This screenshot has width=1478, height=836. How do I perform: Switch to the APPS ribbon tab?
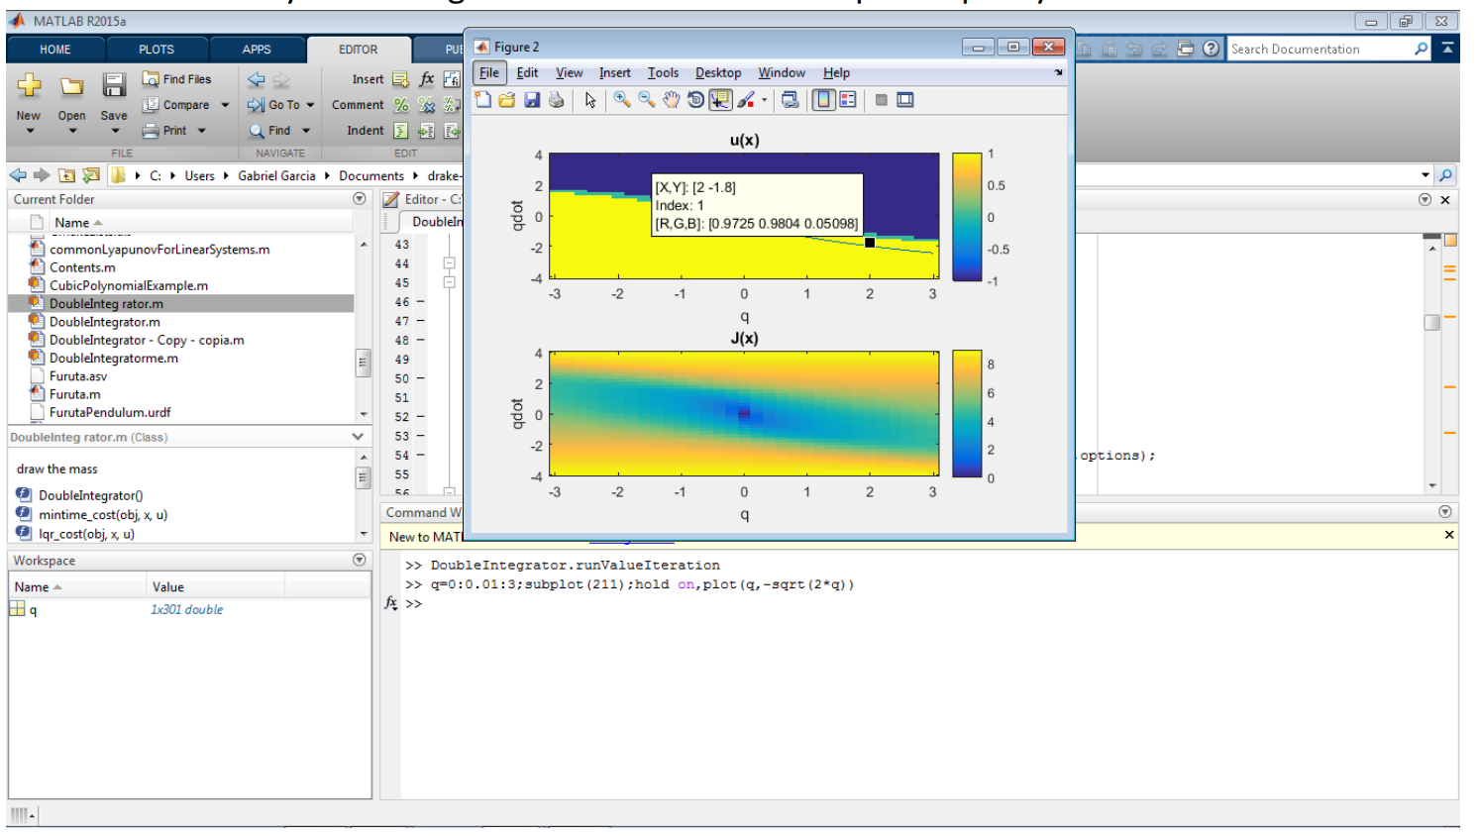coord(257,50)
